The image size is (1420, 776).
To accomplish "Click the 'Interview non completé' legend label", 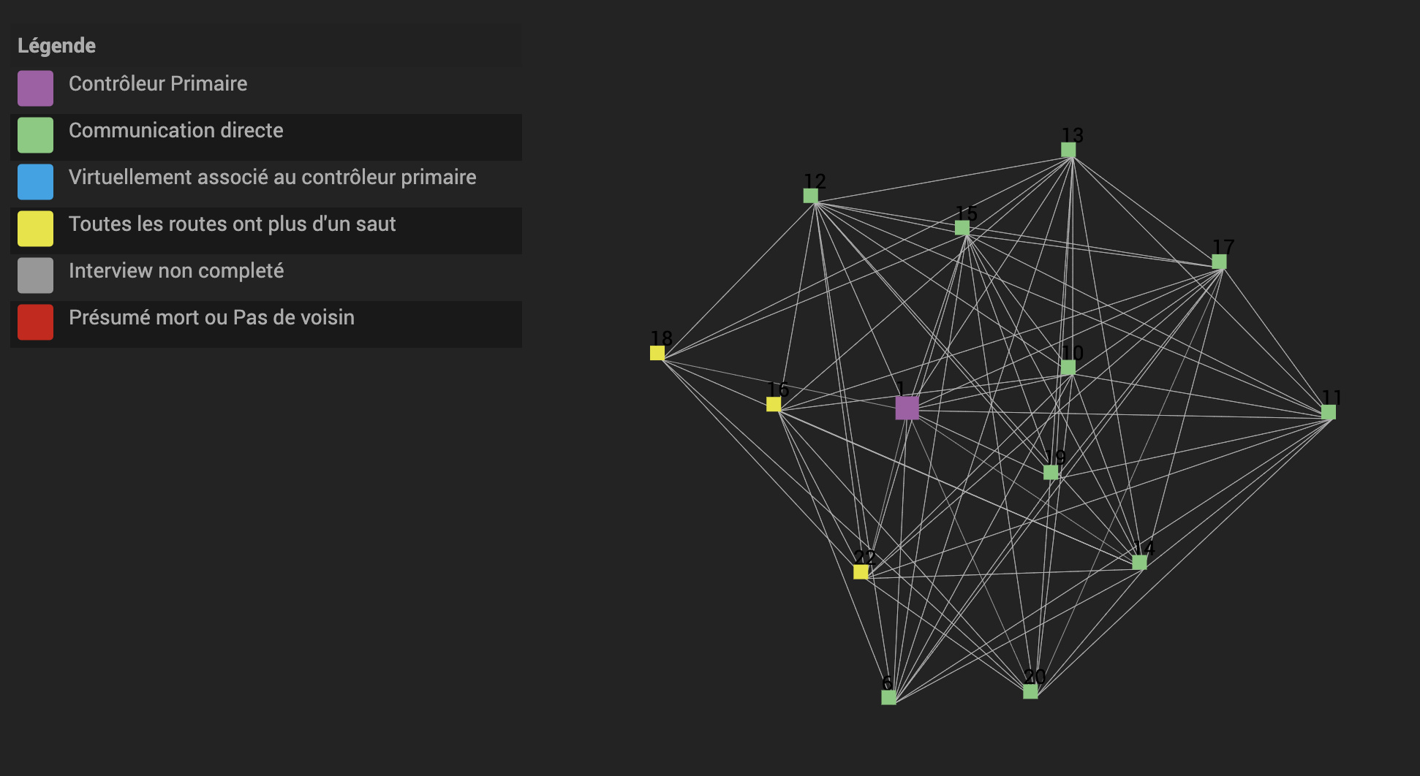I will click(176, 271).
